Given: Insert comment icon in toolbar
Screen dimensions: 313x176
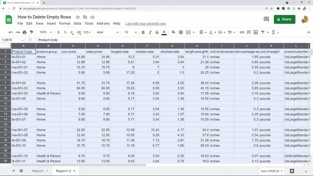Looking at the screenshot, I should click(x=249, y=32).
